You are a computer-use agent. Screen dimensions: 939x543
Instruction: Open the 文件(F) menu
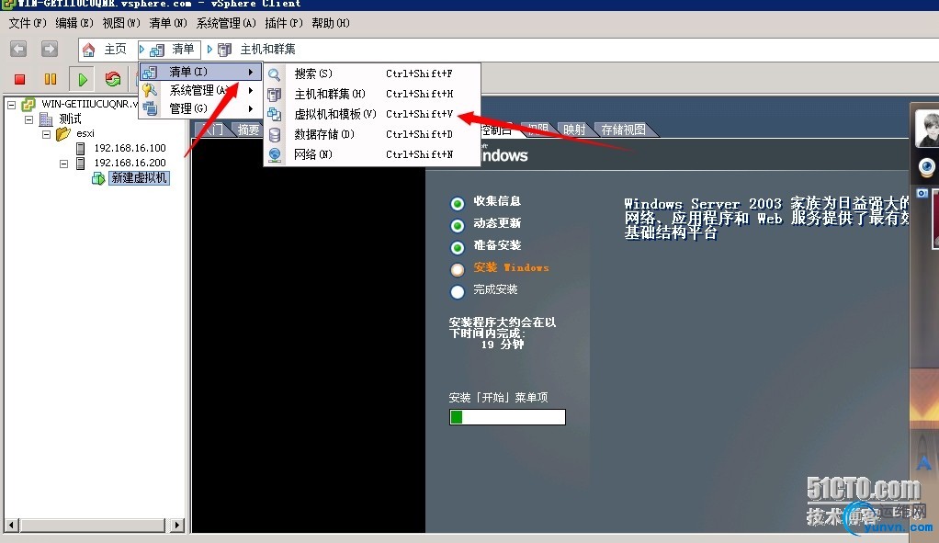coord(28,23)
